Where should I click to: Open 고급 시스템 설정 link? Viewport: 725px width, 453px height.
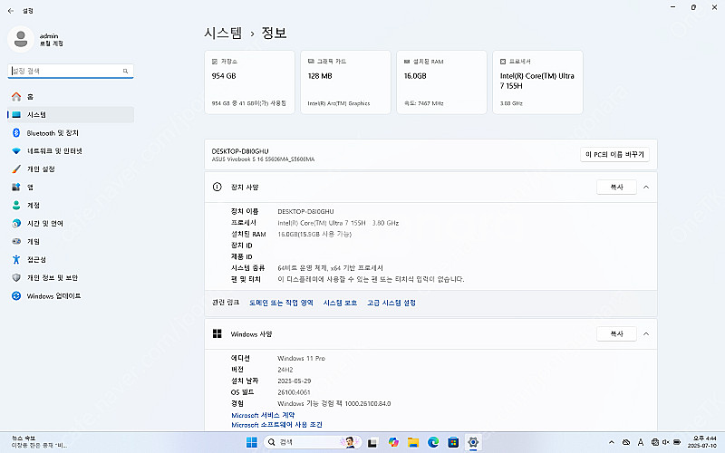391,303
